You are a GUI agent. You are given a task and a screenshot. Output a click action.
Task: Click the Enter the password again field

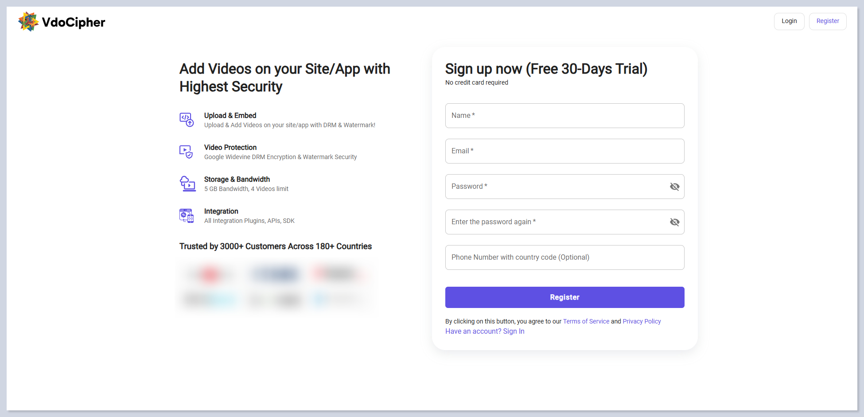click(554, 222)
